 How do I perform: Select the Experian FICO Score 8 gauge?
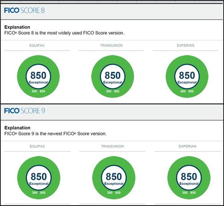(x=187, y=76)
